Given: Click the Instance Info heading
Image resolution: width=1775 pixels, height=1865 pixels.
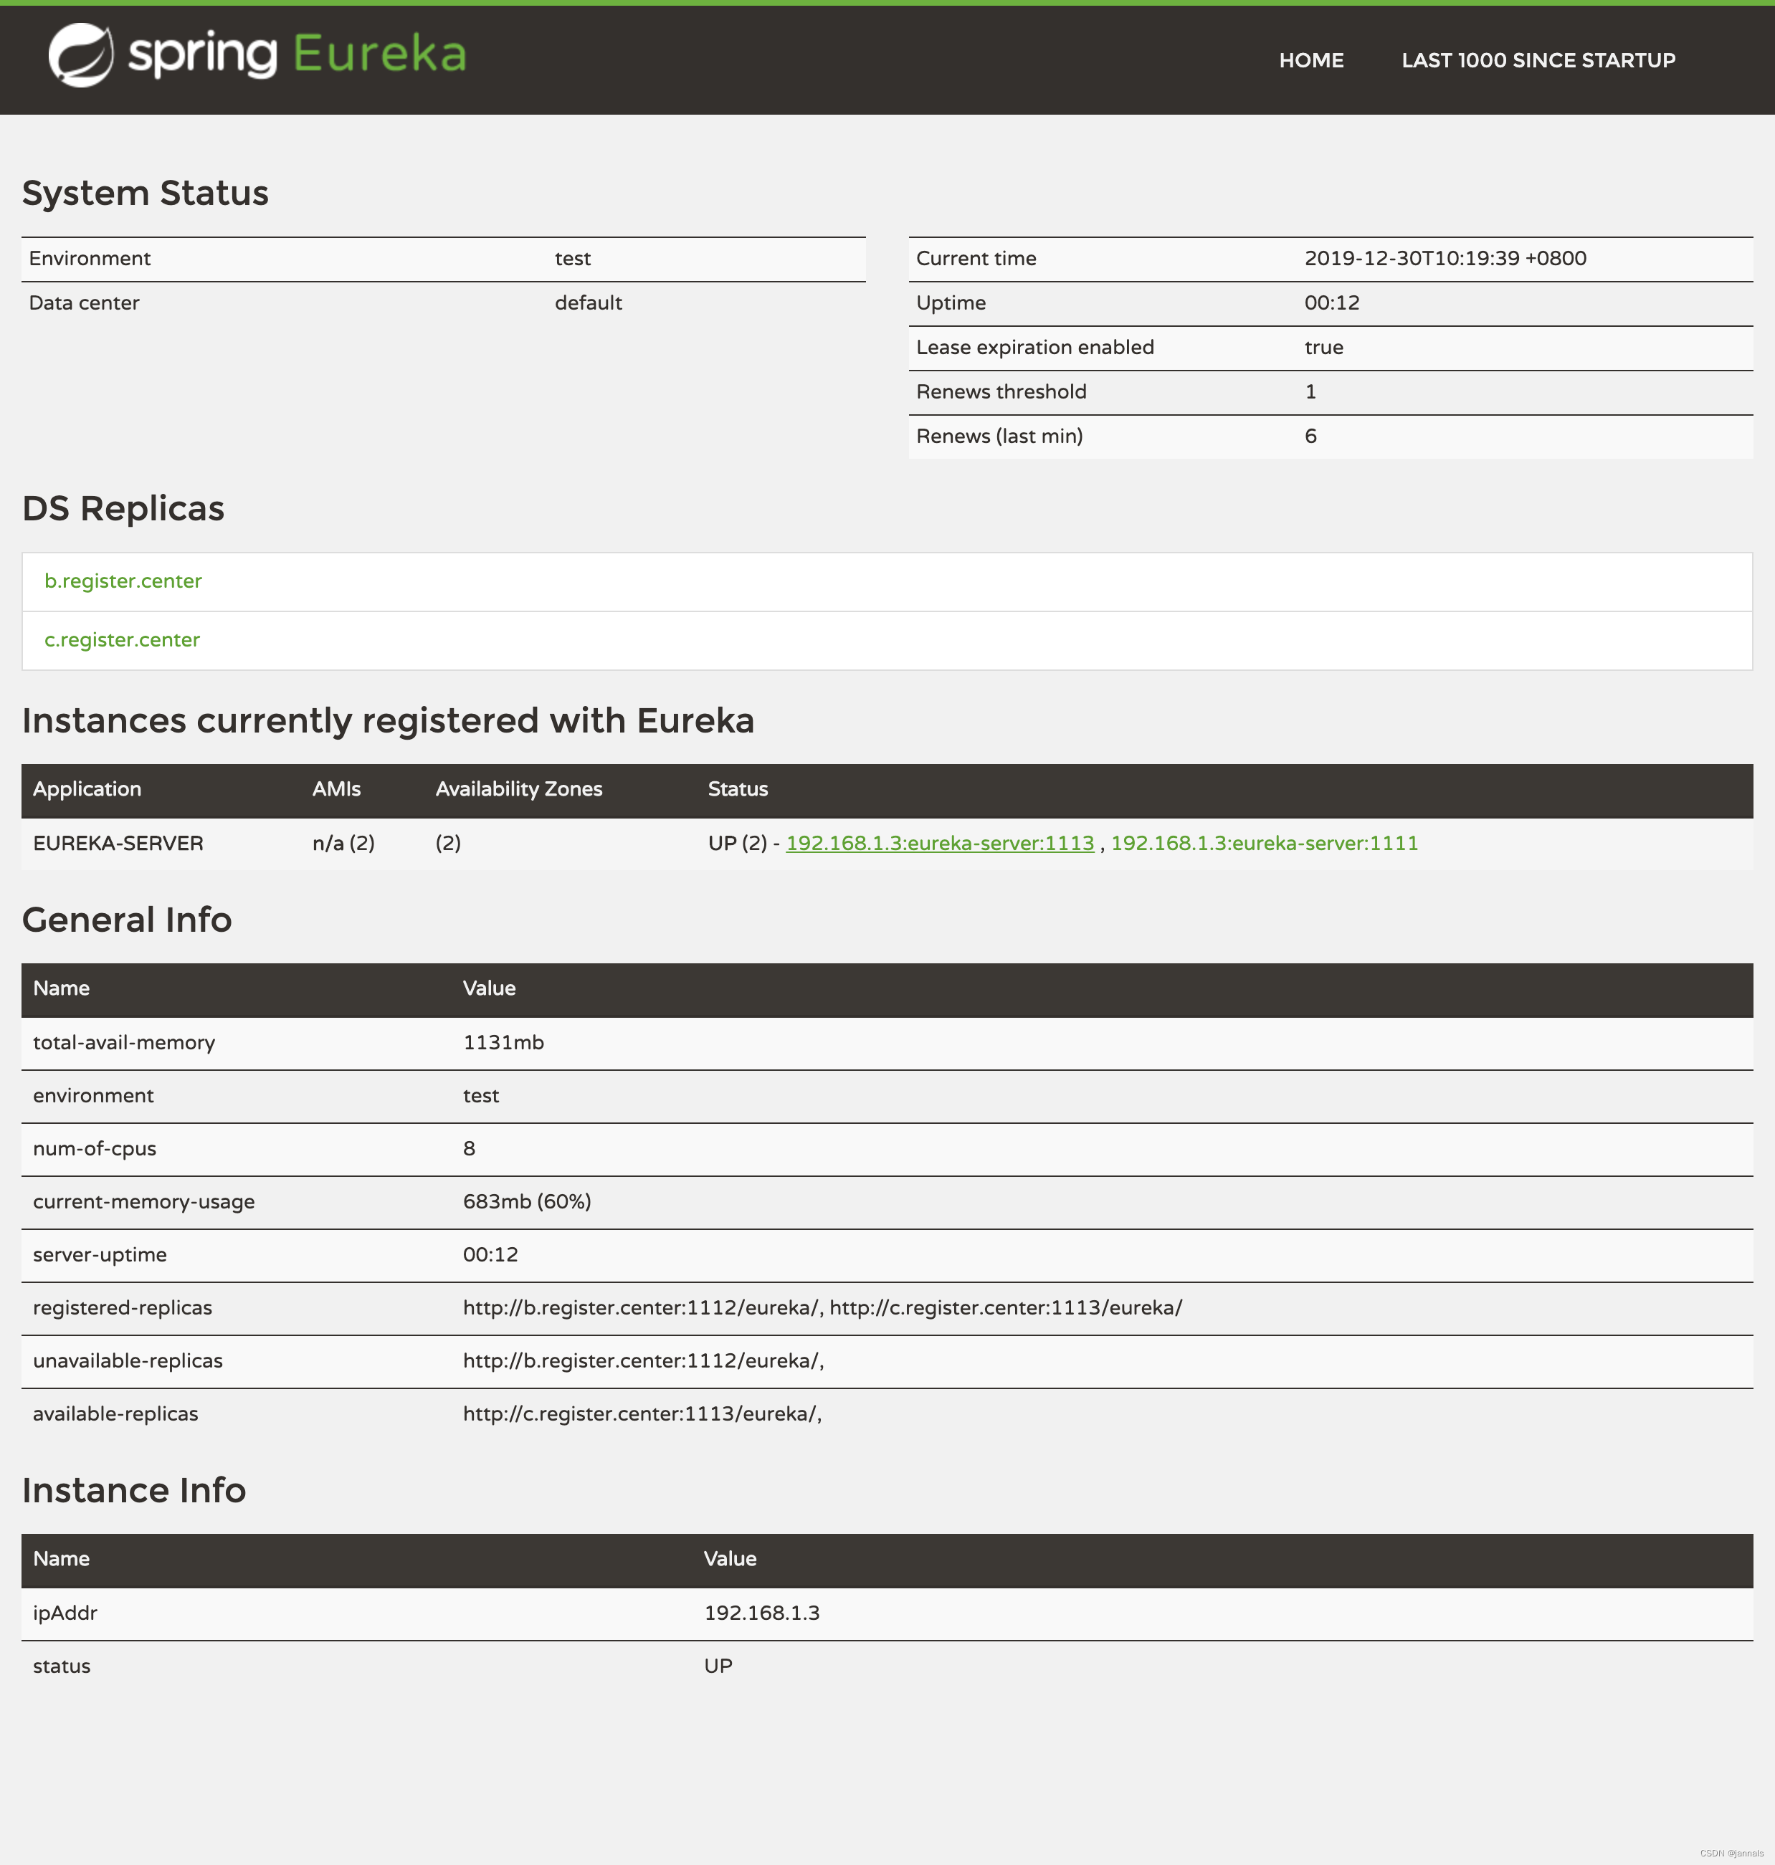Looking at the screenshot, I should (x=133, y=1490).
